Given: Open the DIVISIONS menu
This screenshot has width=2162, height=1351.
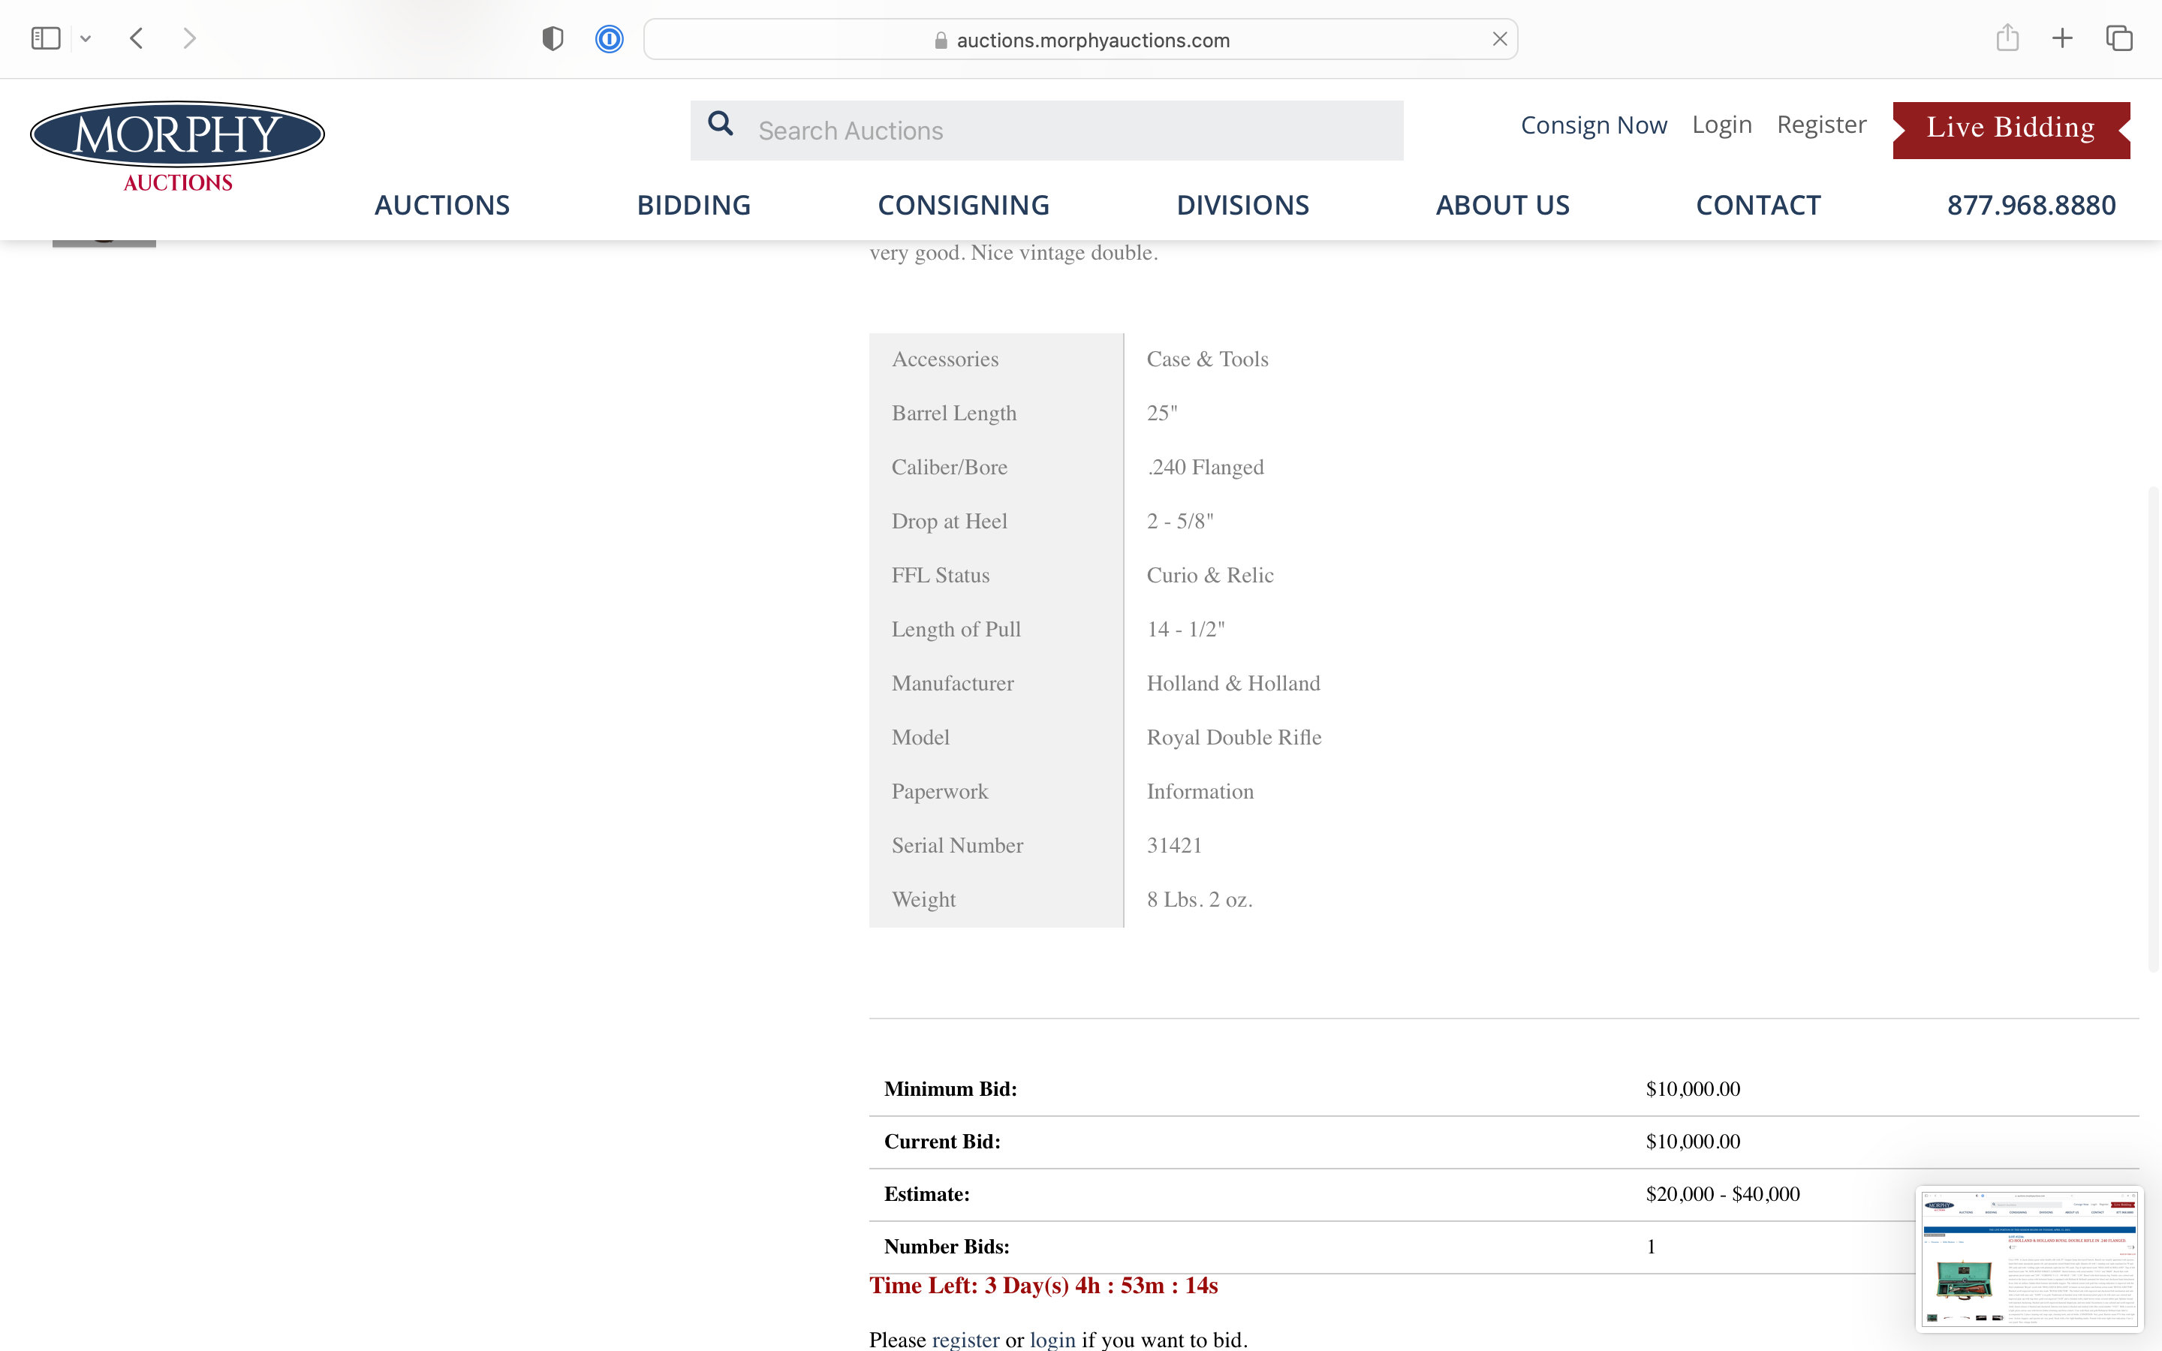Looking at the screenshot, I should tap(1242, 205).
